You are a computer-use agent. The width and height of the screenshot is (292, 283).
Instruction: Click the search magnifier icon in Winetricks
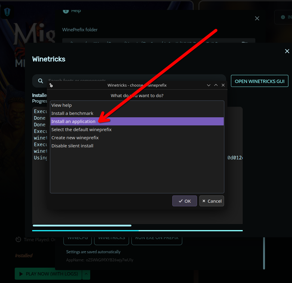pos(40,81)
